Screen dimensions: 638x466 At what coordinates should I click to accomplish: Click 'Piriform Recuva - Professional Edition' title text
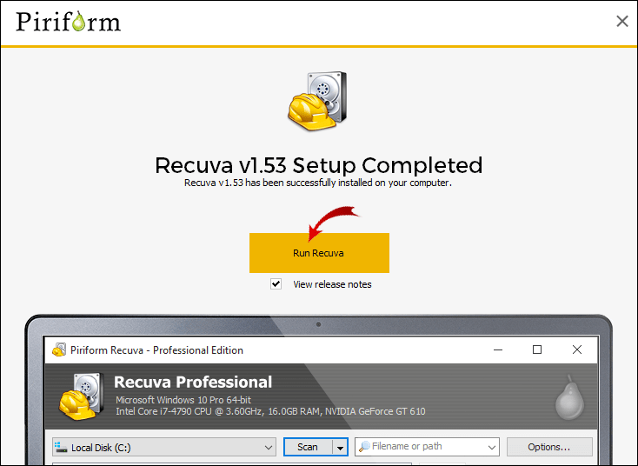(156, 350)
